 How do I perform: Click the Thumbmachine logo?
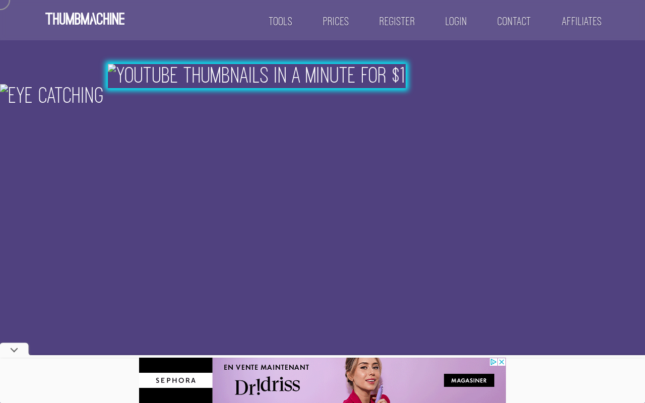pos(85,19)
